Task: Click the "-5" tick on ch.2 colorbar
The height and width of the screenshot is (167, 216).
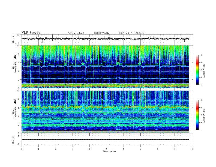Action: (x=201, y=115)
